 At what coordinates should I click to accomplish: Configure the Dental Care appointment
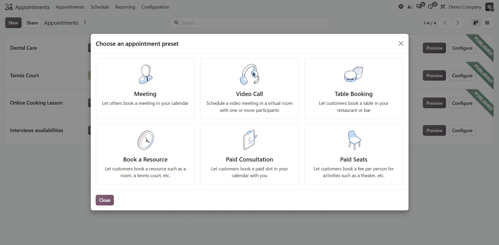462,48
